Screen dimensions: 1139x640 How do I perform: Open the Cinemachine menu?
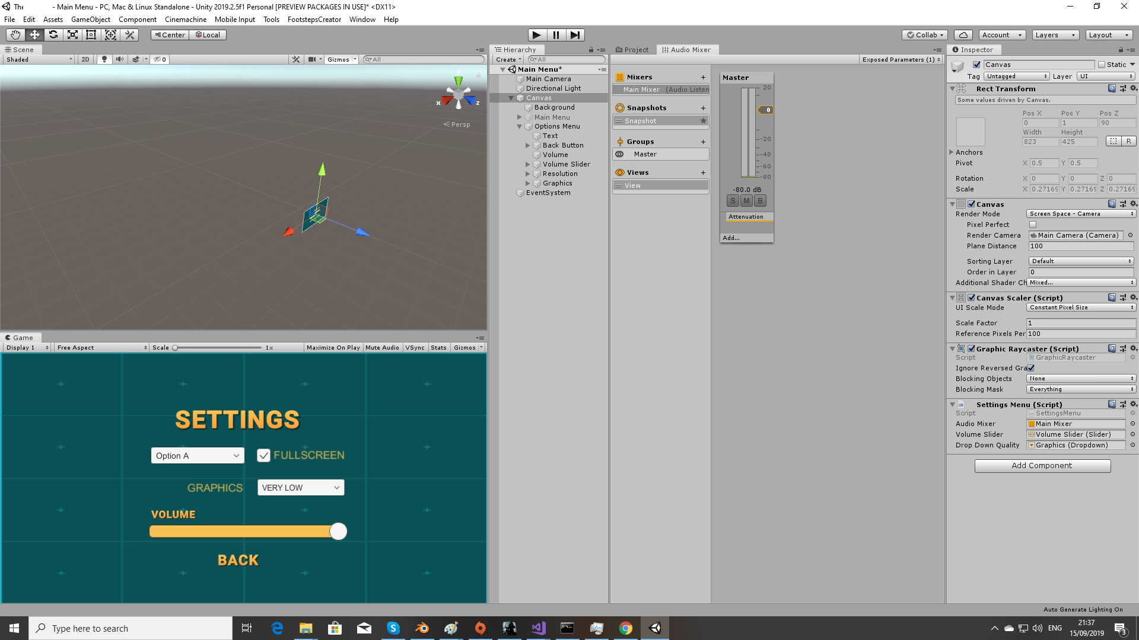(x=185, y=20)
